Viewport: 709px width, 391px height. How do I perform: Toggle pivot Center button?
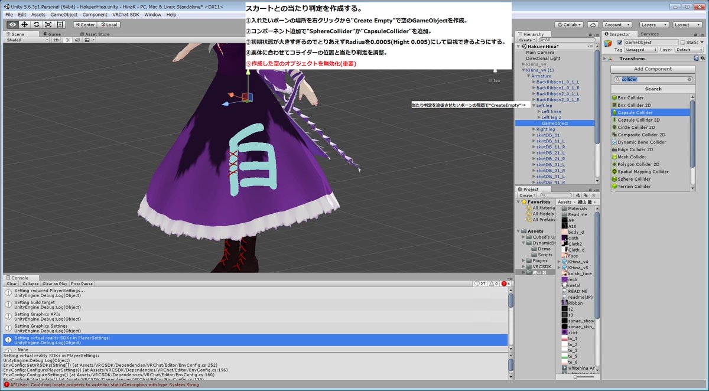(85, 25)
